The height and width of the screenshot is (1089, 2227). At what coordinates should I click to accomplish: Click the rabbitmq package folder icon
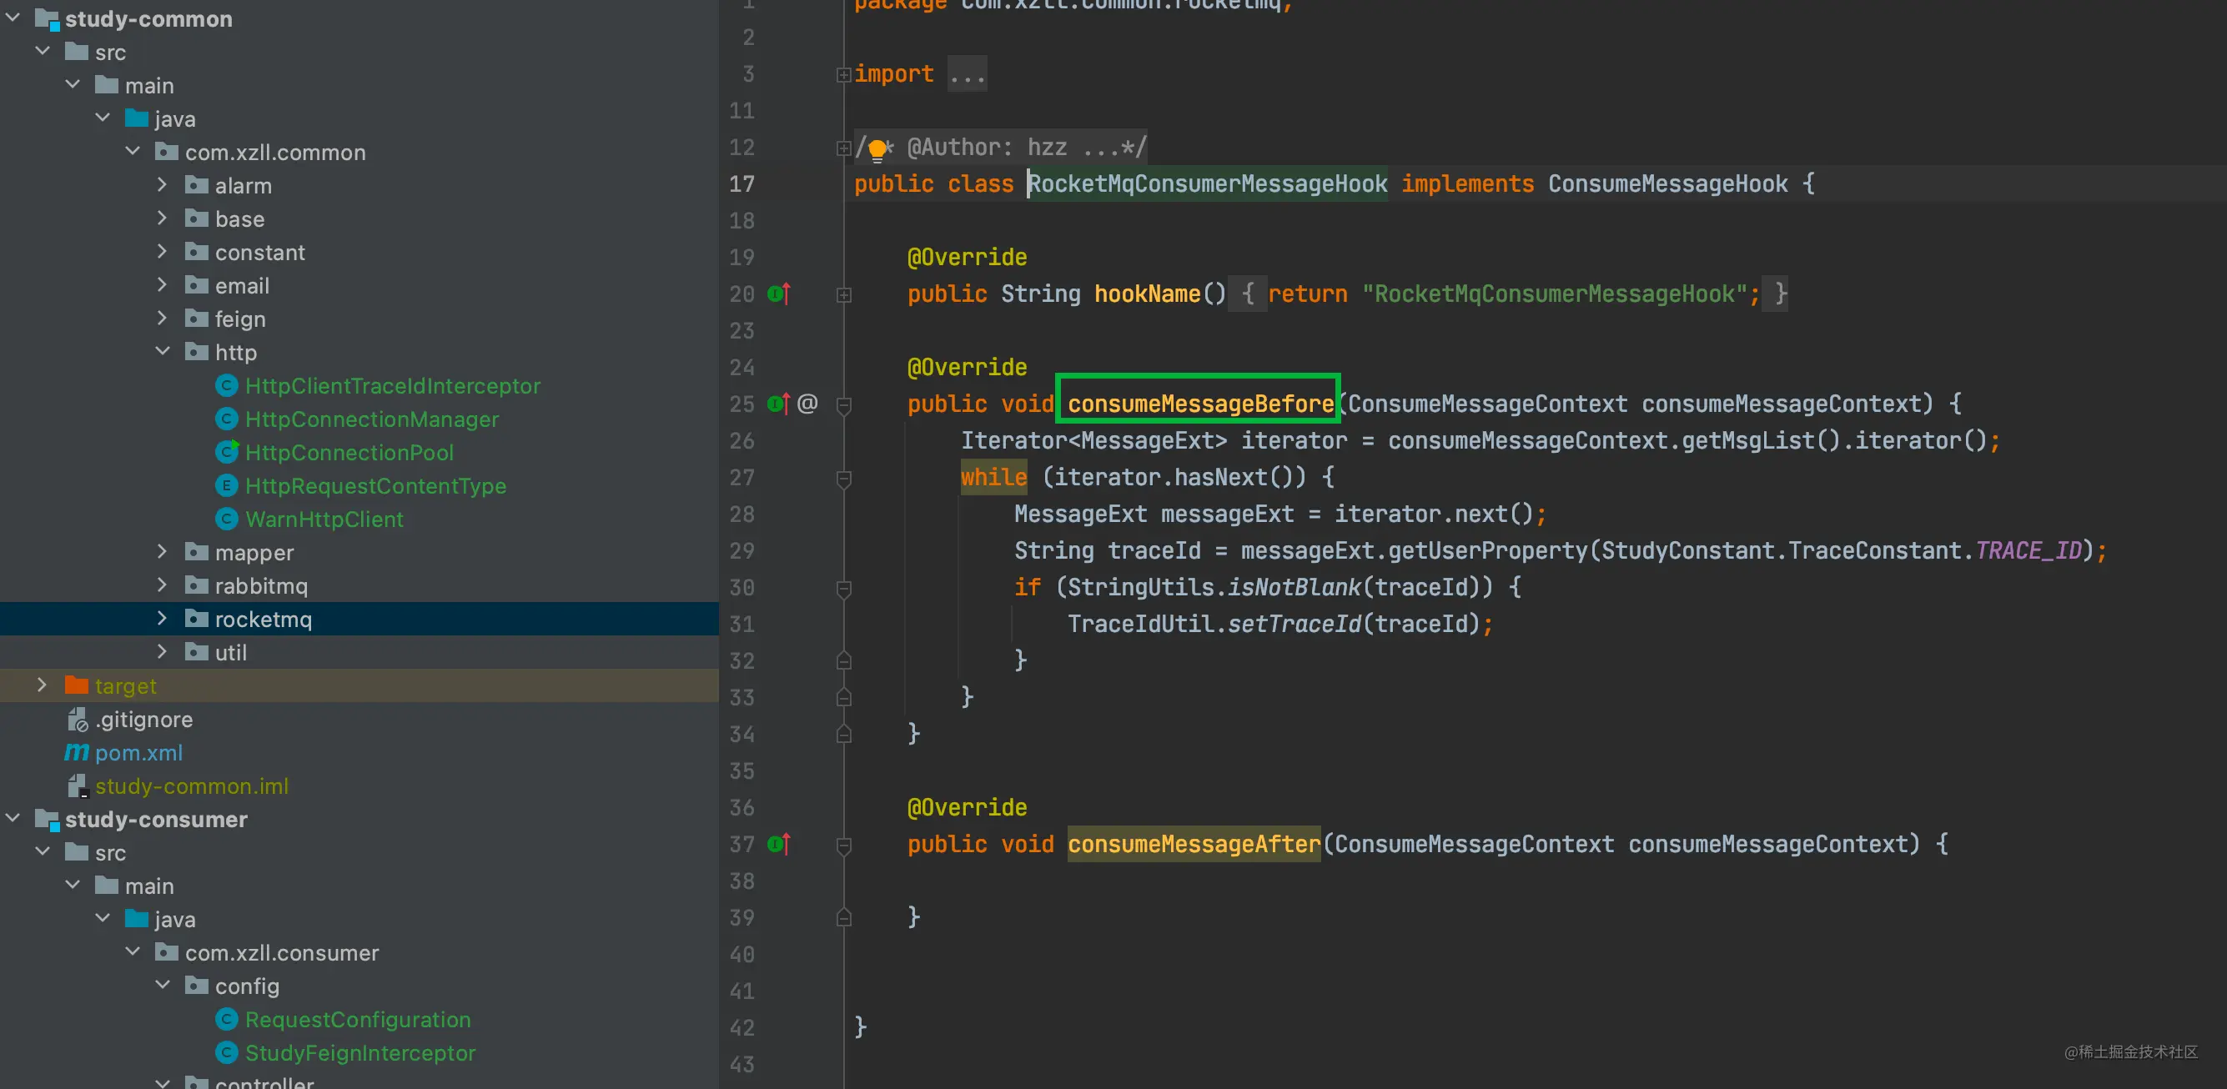(197, 585)
